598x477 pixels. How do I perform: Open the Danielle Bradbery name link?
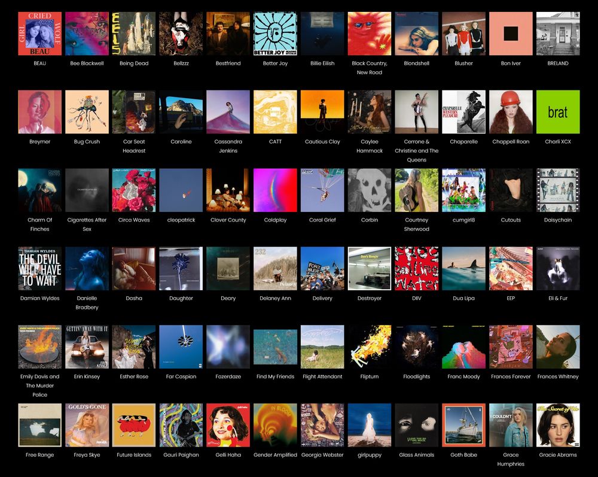[87, 303]
